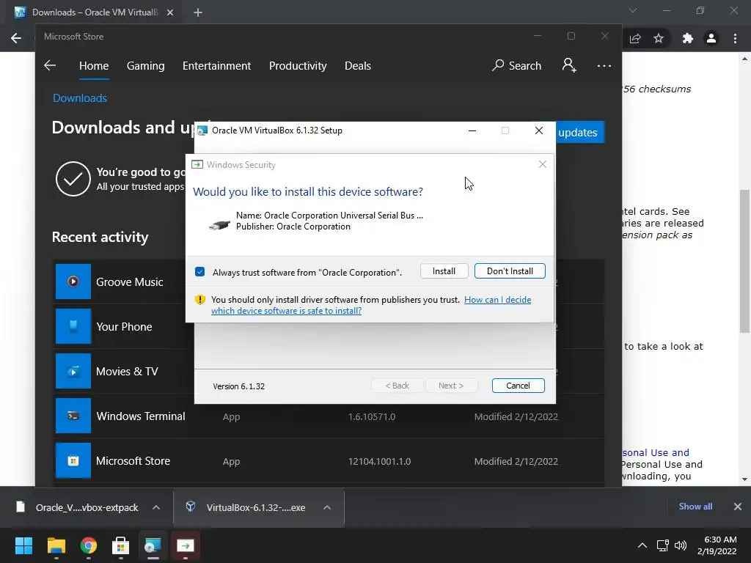Open the Microsoft Store three-dot menu
This screenshot has width=751, height=563.
point(604,65)
